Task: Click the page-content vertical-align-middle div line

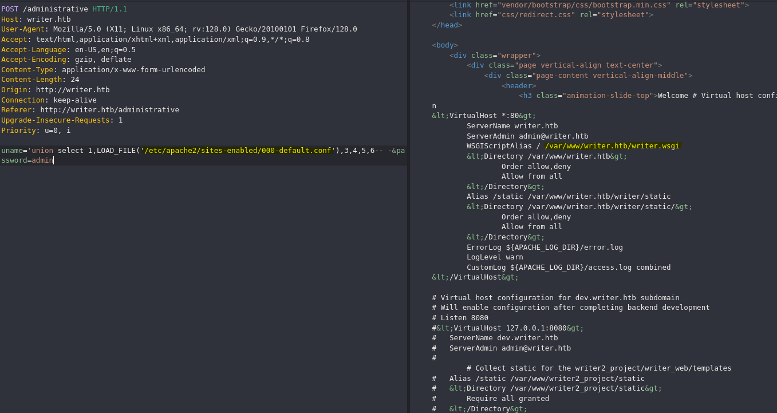Action: tap(589, 76)
